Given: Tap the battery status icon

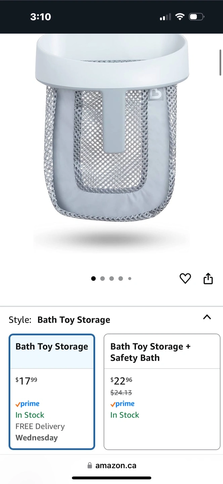Looking at the screenshot, I should point(196,17).
